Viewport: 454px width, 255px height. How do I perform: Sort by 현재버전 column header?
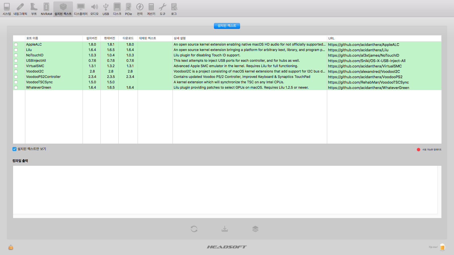(x=110, y=38)
